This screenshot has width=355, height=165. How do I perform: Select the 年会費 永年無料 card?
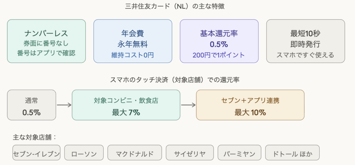coord(133,41)
